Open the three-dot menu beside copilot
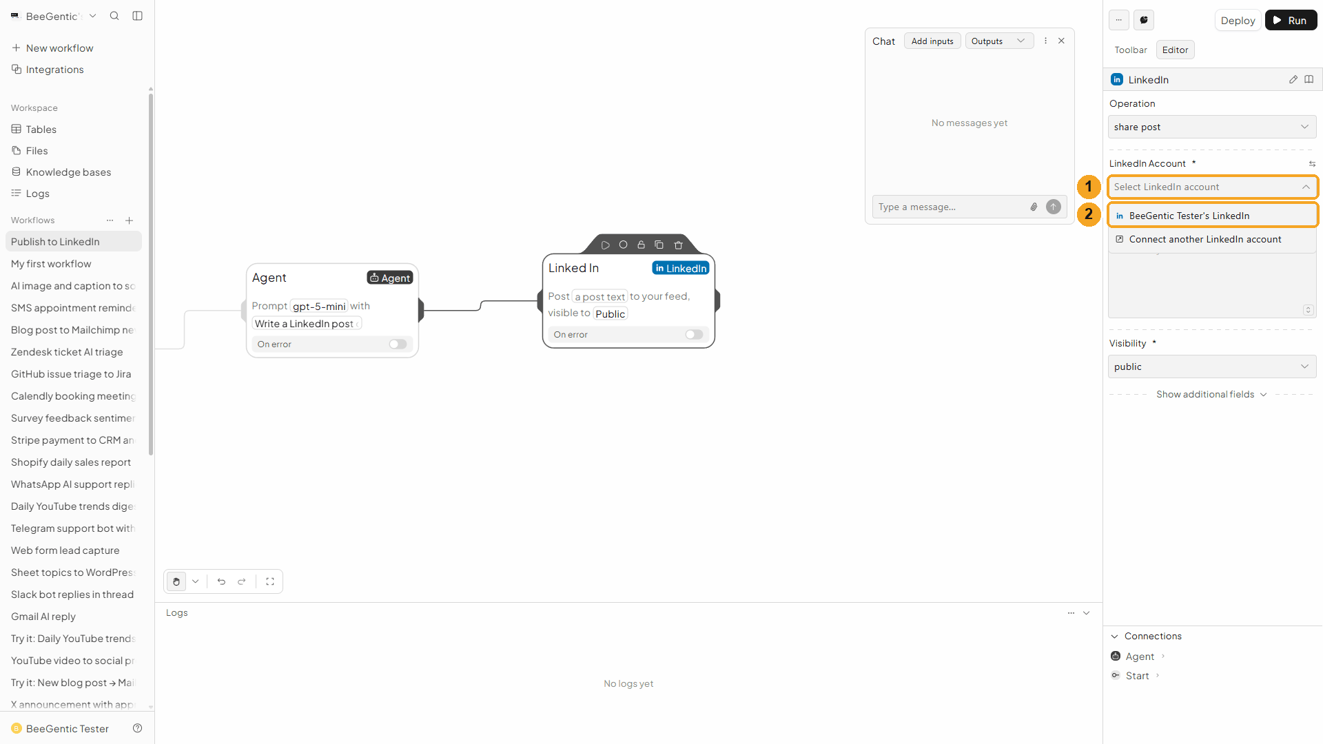Viewport: 1323px width, 744px height. click(1119, 20)
